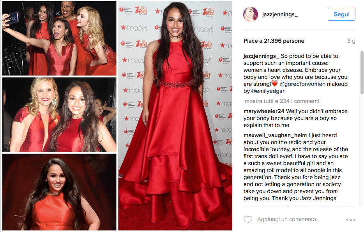Open maxwell_vaughan_heim commenter profile
This screenshot has height=232, width=364.
coord(275,135)
